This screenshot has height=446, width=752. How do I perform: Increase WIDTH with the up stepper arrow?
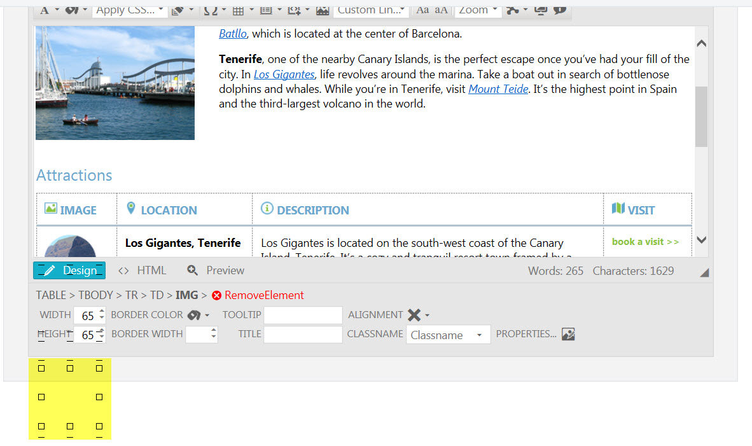tap(102, 311)
